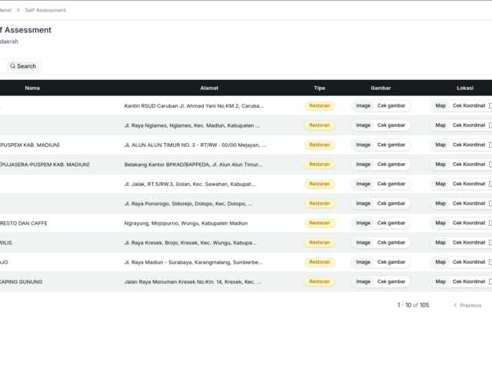Click name cell PUJASERA-PUSPEM KAB. MADIUN)
Image resolution: width=492 pixels, height=369 pixels.
tap(45, 164)
